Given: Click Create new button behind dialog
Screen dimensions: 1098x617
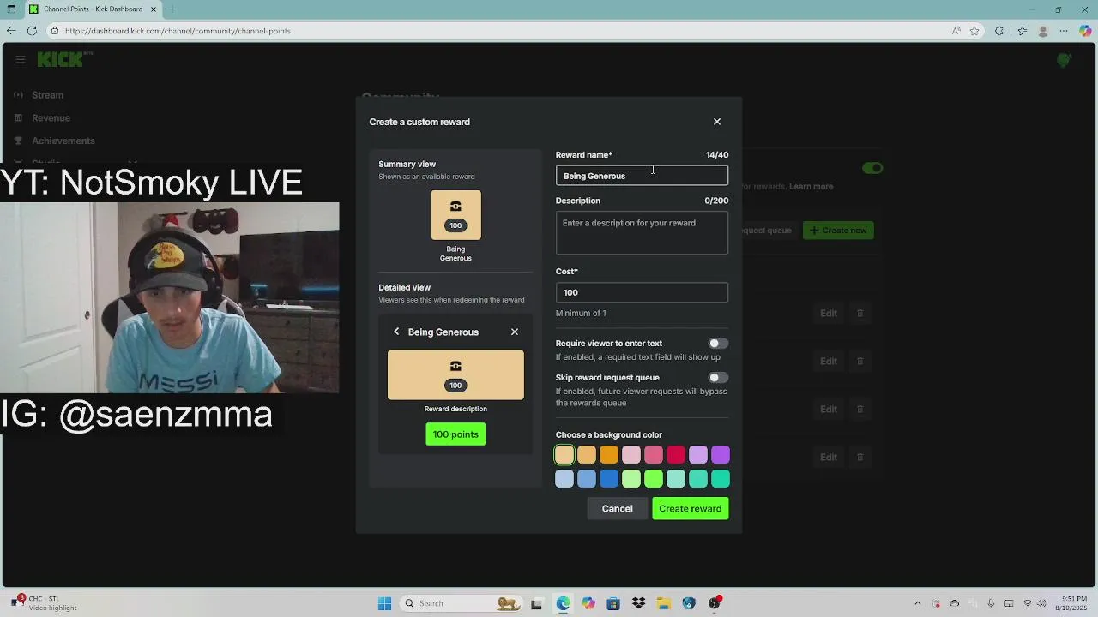Looking at the screenshot, I should [x=838, y=231].
